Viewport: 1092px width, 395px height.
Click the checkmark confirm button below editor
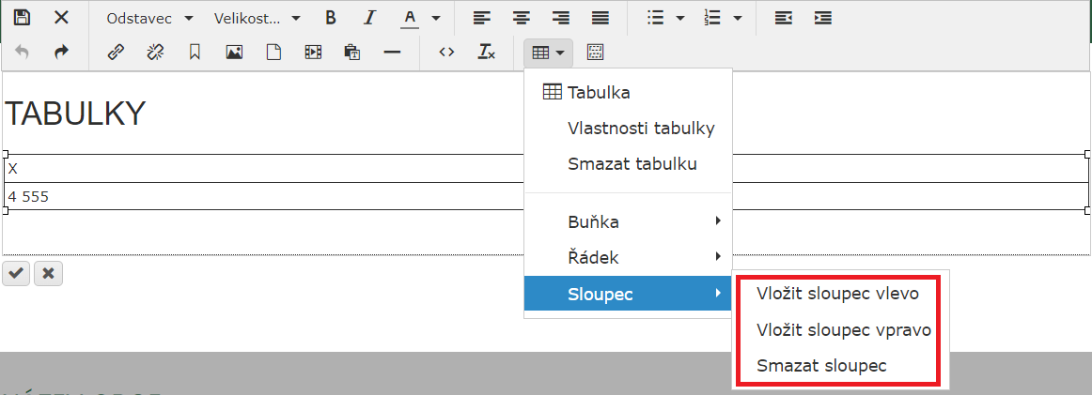16,273
